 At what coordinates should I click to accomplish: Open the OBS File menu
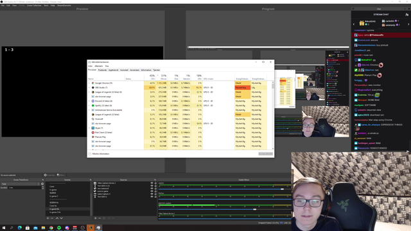pos(3,5)
